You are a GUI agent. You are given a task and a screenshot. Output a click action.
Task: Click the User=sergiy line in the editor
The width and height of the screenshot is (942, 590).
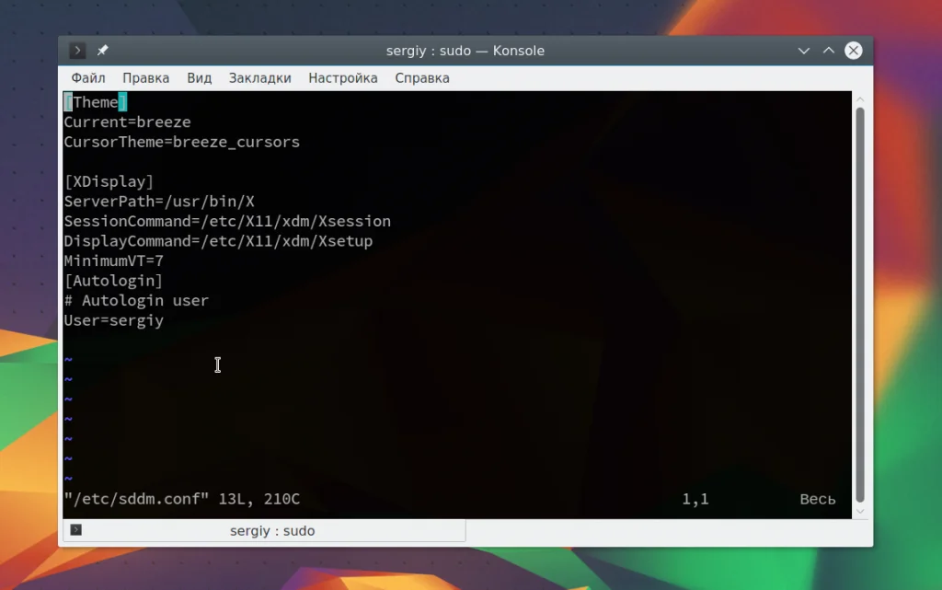point(113,320)
